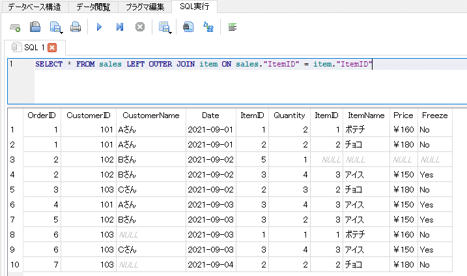Run all SQL with the play icon
Image resolution: width=467 pixels, height=276 pixels.
tap(99, 27)
